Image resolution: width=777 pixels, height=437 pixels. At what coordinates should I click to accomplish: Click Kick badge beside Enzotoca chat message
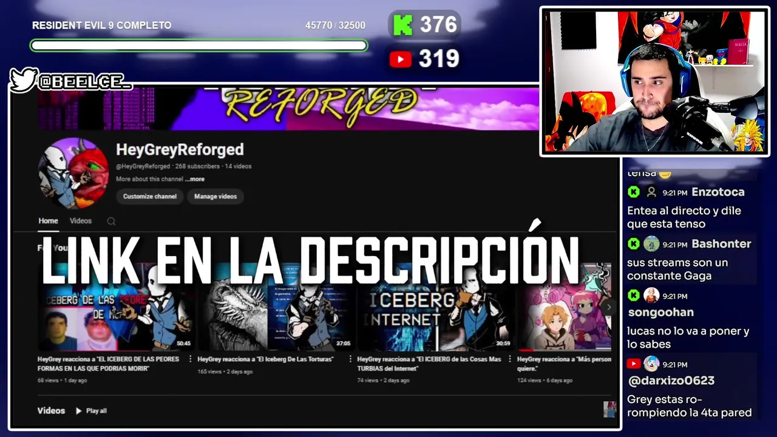pos(633,192)
